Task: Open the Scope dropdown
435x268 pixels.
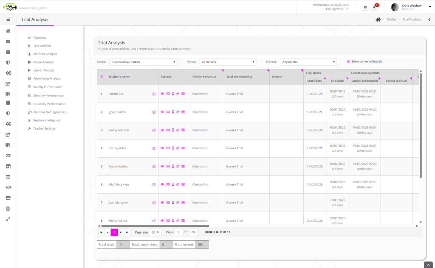Action: (143, 62)
